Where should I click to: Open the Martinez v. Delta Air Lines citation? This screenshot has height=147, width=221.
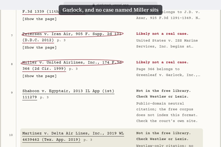[x=73, y=136]
